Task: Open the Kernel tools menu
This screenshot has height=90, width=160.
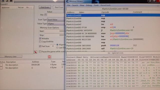Action: tap(105, 5)
